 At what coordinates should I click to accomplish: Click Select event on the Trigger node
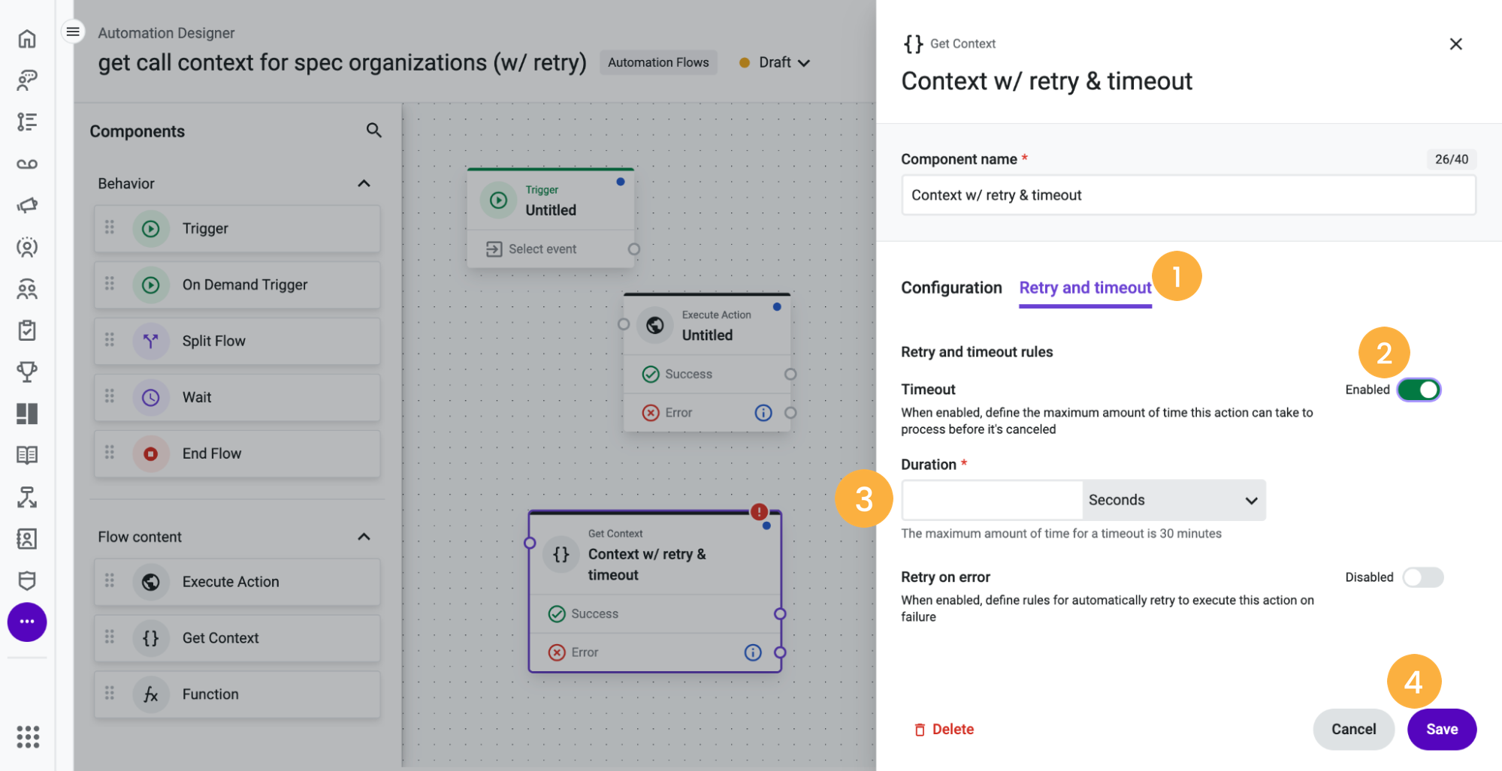[x=542, y=249]
